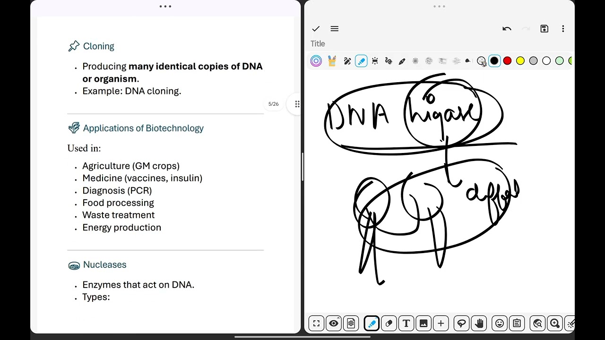
Task: Tap the checkmark to finish editing the note
Action: pyautogui.click(x=316, y=29)
